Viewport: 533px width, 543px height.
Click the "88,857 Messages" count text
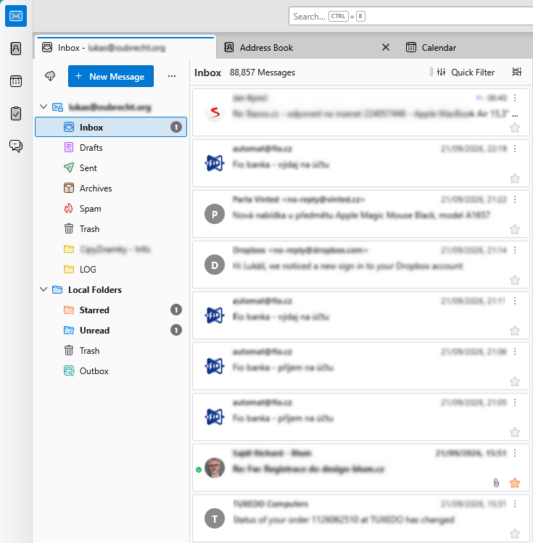(263, 72)
